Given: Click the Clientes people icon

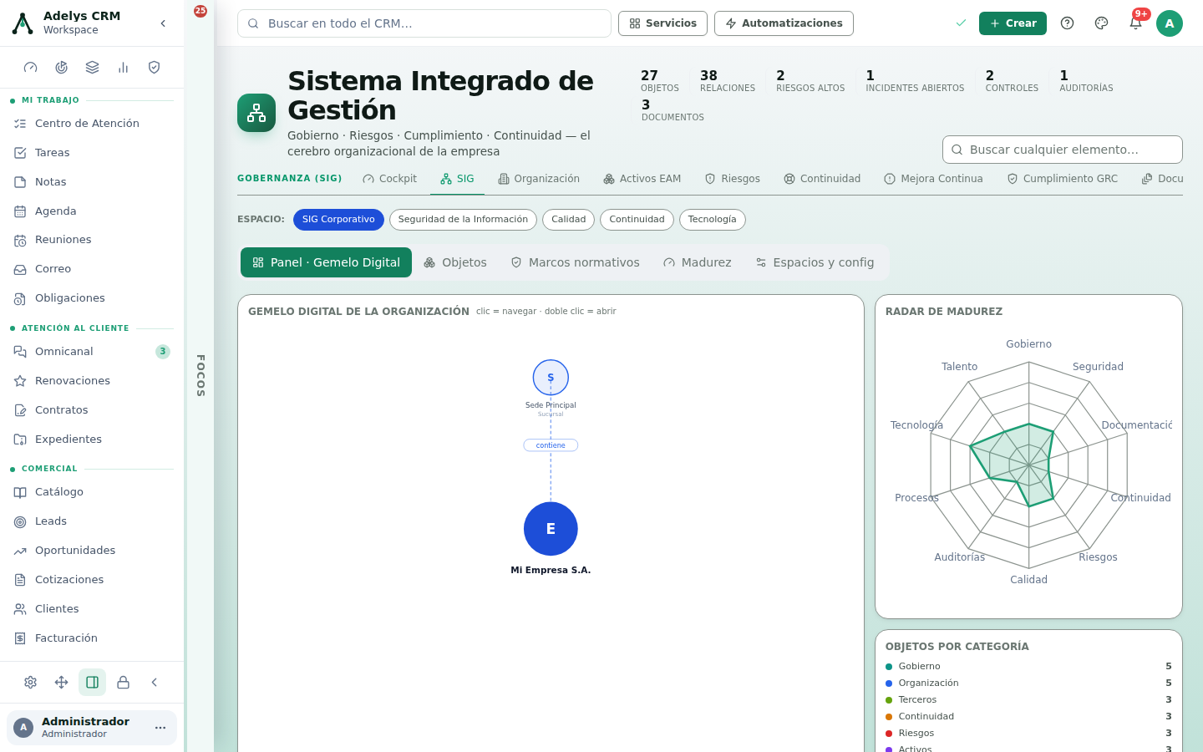Looking at the screenshot, I should point(20,609).
